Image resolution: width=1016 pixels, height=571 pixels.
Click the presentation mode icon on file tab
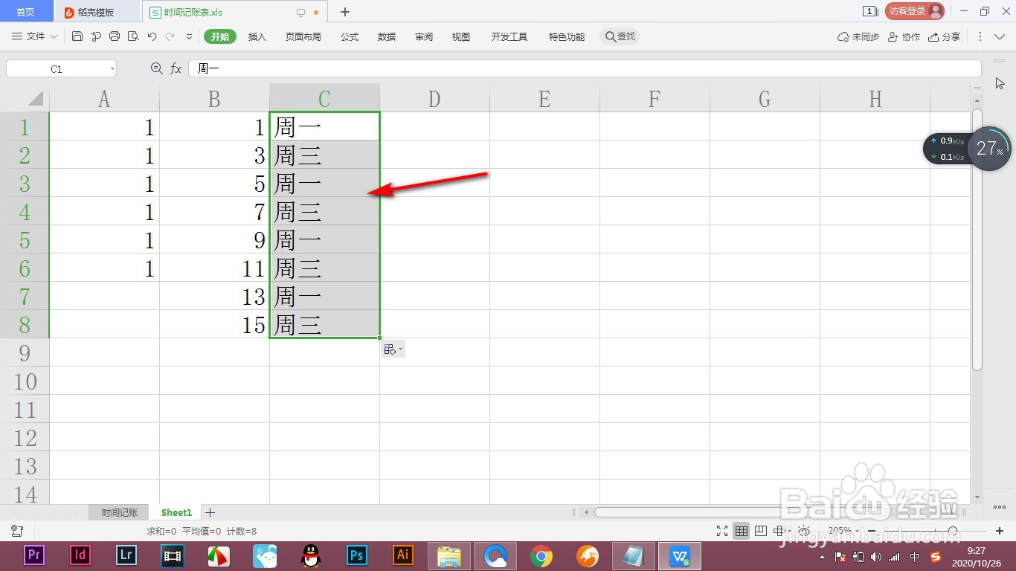tap(300, 13)
